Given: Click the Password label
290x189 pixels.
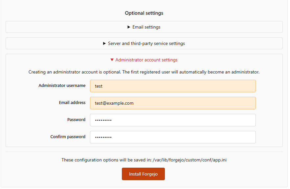Looking at the screenshot, I should point(77,119).
